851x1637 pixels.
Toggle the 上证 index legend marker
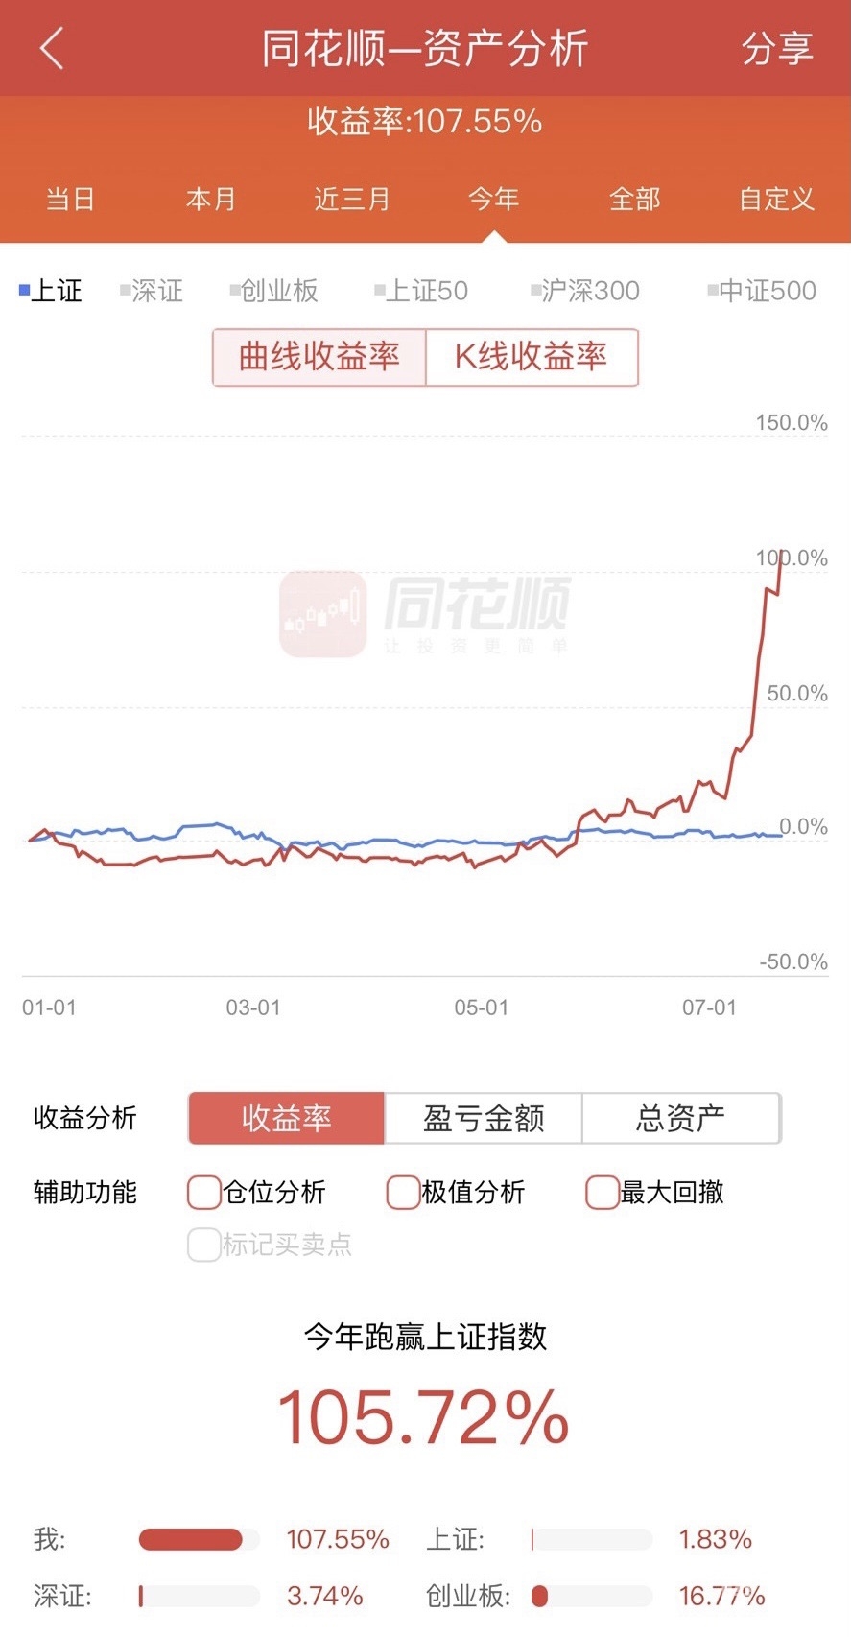pyautogui.click(x=51, y=291)
